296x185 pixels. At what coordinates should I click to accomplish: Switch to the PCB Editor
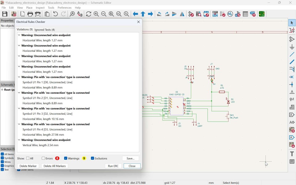[262, 14]
